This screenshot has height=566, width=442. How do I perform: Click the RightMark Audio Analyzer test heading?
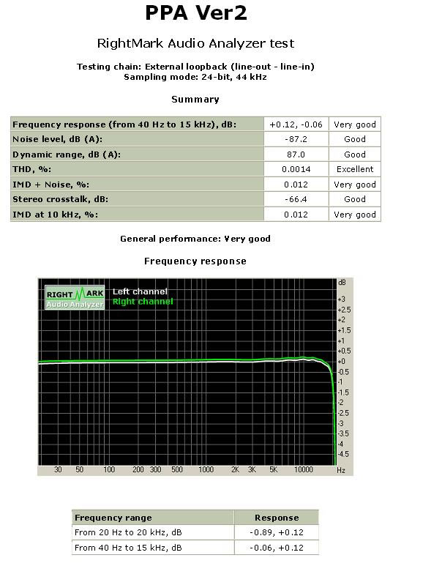195,43
